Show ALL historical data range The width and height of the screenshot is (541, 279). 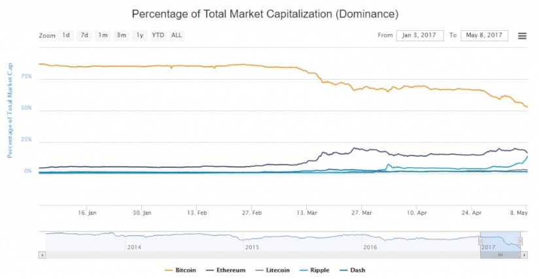click(x=177, y=35)
